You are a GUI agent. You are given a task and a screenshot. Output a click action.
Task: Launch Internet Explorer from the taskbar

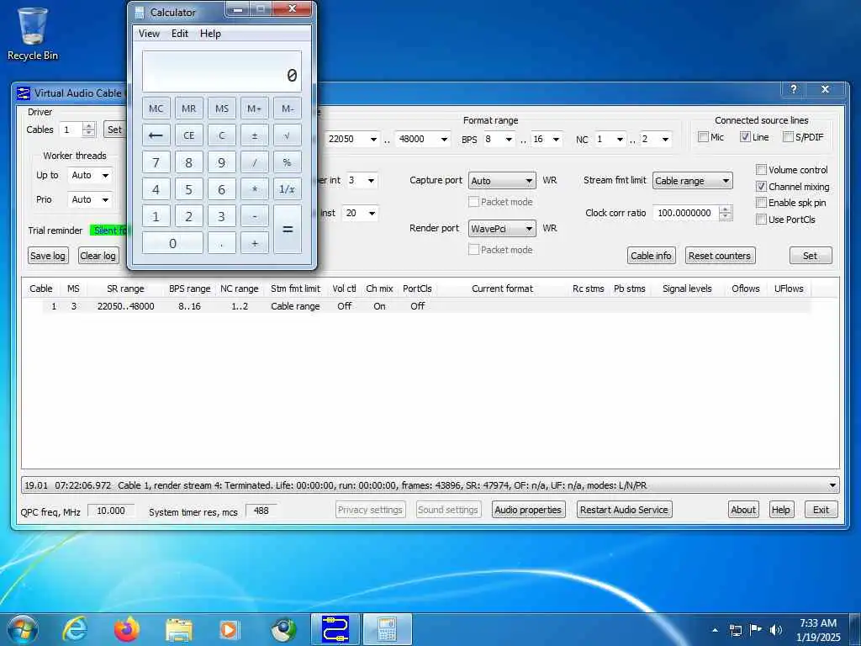[75, 629]
